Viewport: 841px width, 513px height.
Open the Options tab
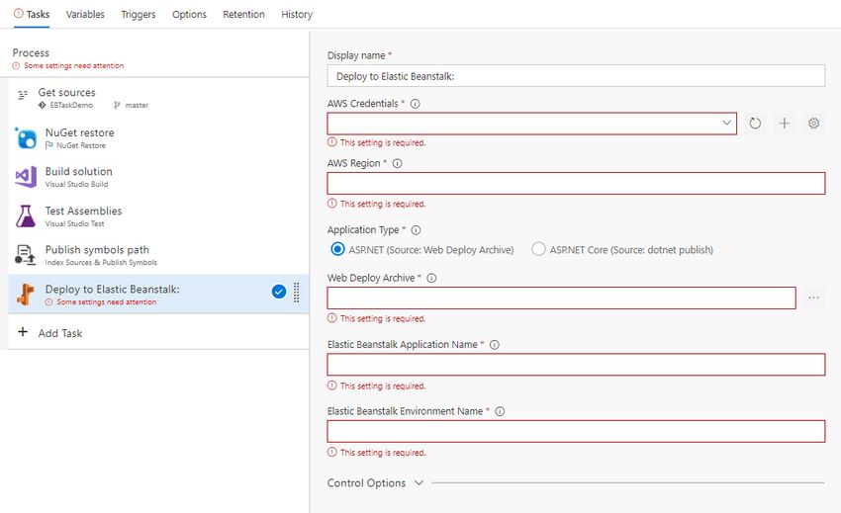tap(189, 15)
